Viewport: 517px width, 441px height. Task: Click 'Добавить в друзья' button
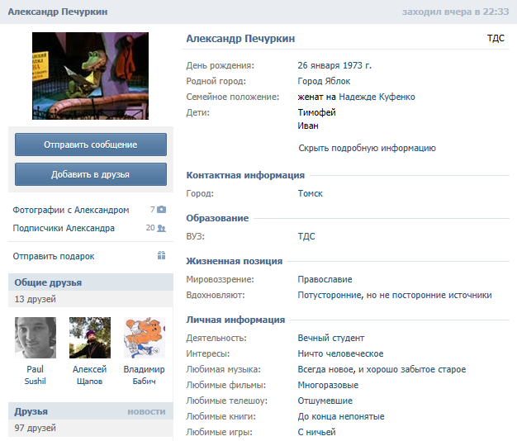click(x=91, y=174)
